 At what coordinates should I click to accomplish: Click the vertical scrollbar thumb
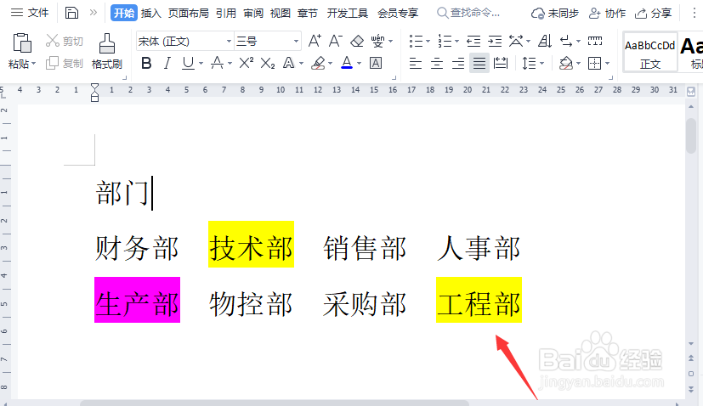[x=691, y=136]
